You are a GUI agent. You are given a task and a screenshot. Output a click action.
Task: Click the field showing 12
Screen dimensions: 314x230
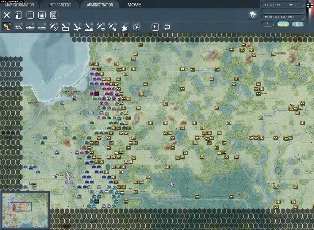(267, 24)
